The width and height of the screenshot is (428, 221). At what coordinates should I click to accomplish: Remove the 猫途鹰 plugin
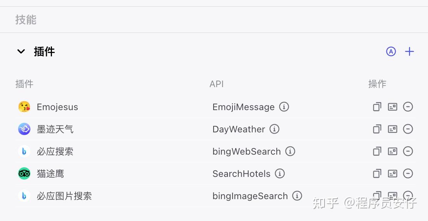[x=408, y=173]
